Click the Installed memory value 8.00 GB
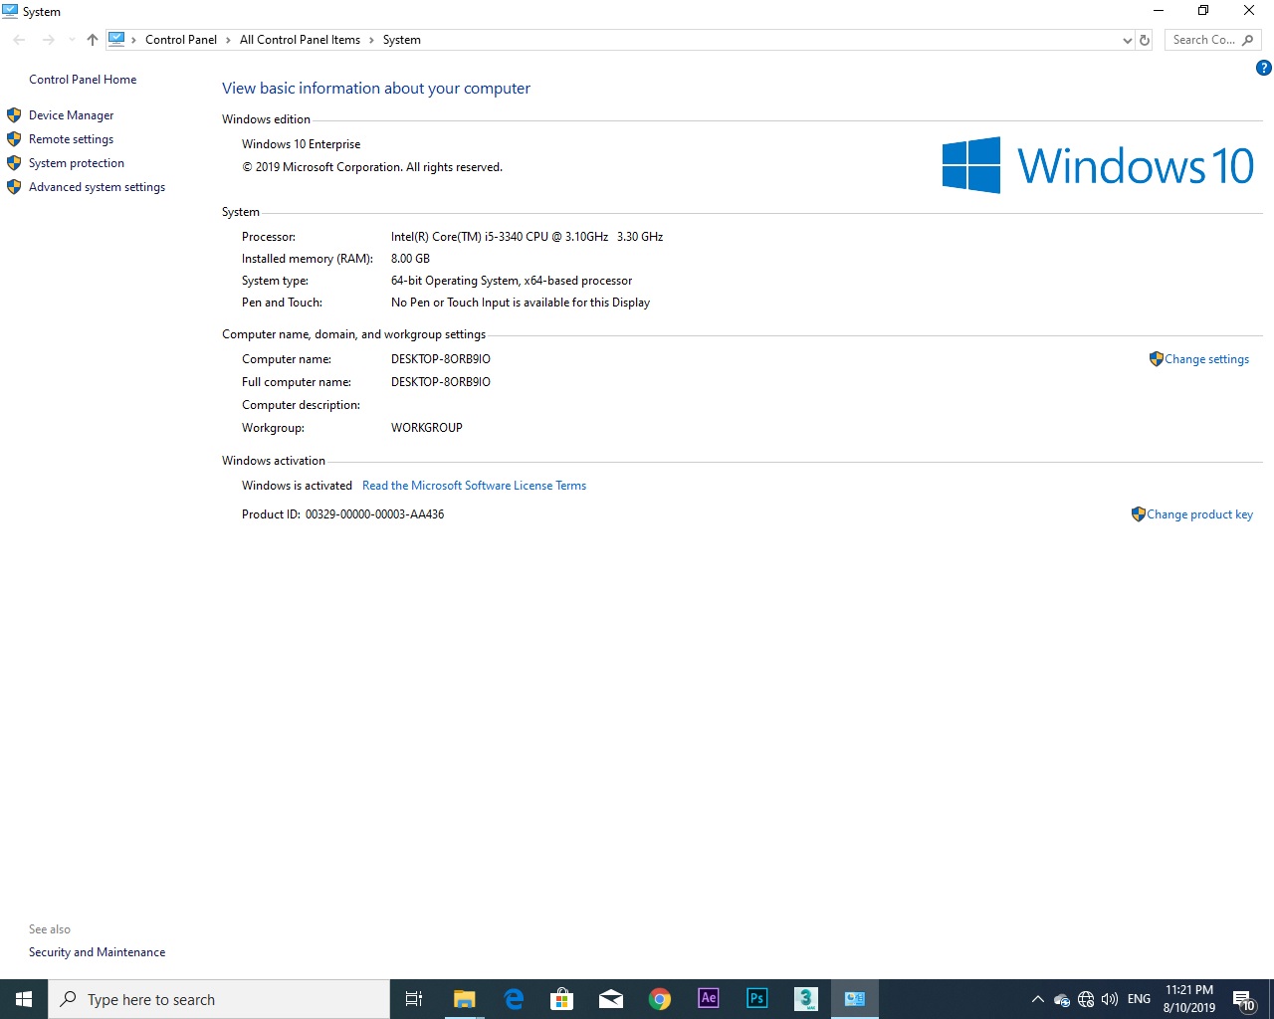1274x1019 pixels. pyautogui.click(x=410, y=259)
